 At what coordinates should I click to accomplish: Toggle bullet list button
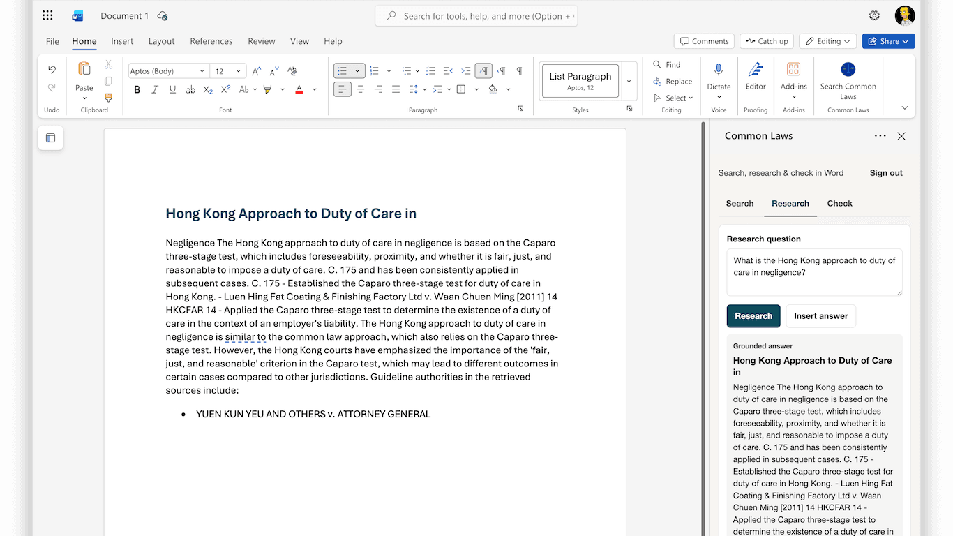pos(342,71)
